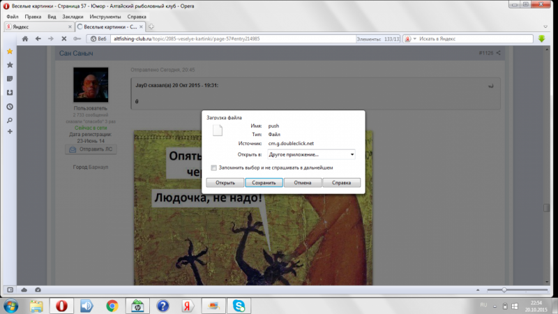Open the closed tabs dropdown arrow
Image resolution: width=558 pixels, height=314 pixels.
pyautogui.click(x=545, y=27)
